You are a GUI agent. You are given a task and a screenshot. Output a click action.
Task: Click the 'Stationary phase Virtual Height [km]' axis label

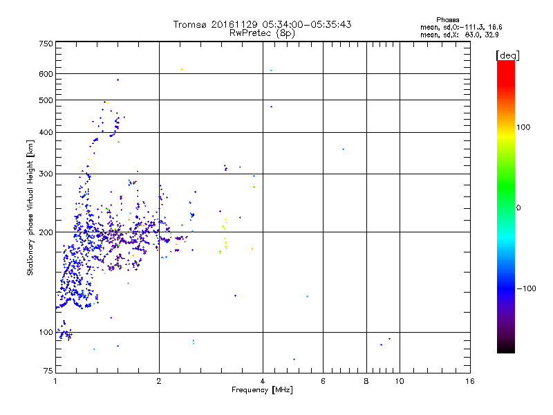(x=30, y=208)
